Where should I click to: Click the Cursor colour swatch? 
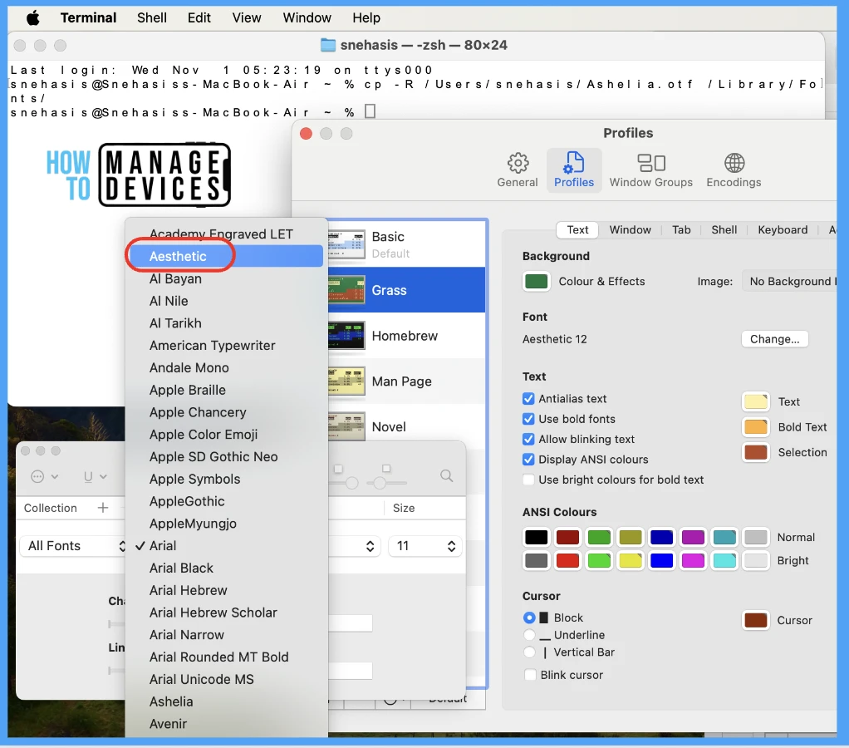pyautogui.click(x=755, y=620)
